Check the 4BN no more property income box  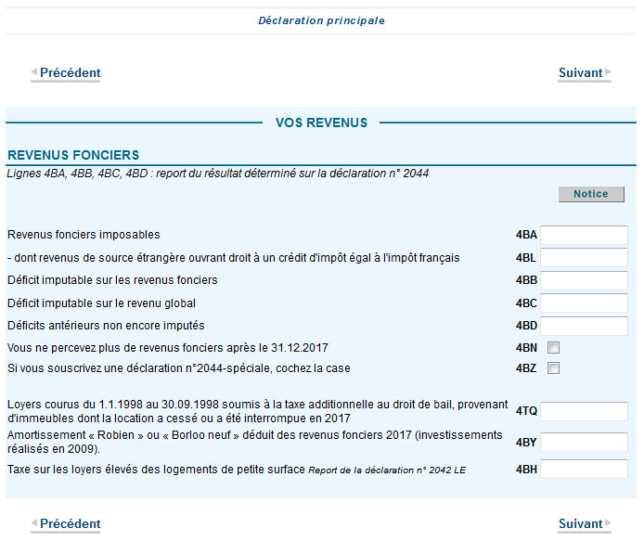[554, 348]
